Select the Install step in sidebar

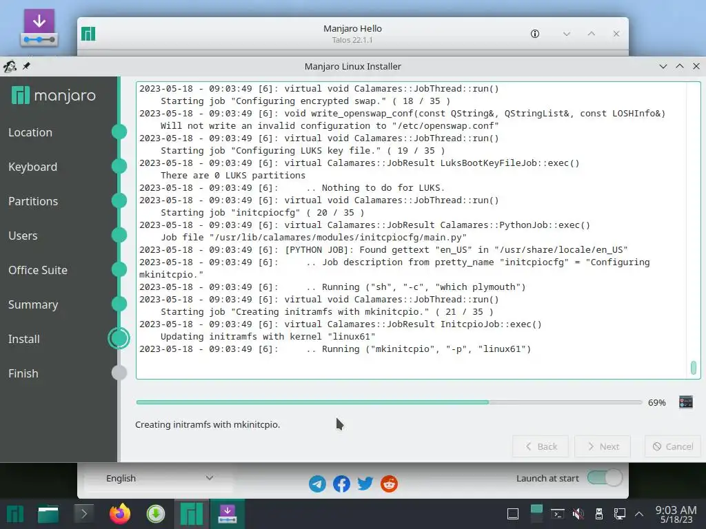pos(24,339)
